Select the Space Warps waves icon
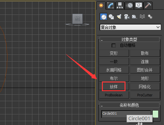The image size is (164, 125). (x=142, y=17)
